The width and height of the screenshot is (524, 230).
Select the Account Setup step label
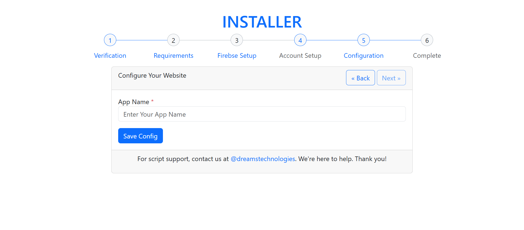pos(300,56)
